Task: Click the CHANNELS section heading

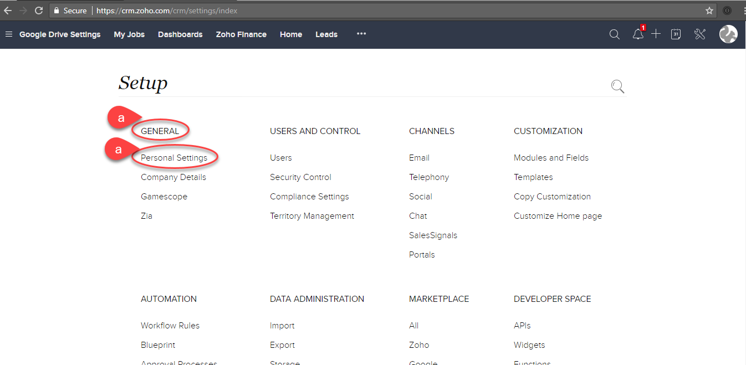Action: (x=432, y=131)
